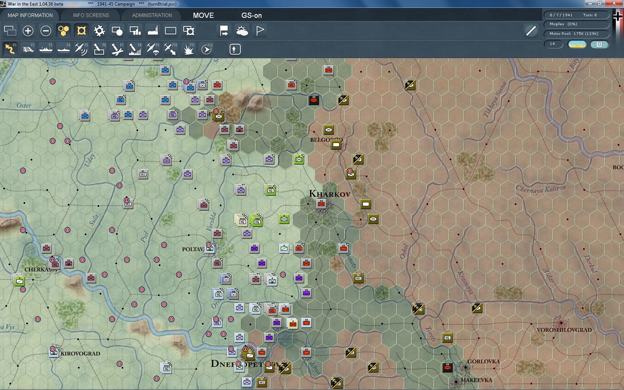The image size is (624, 390).
Task: Open the MAP INFORMATION tab
Action: [30, 15]
